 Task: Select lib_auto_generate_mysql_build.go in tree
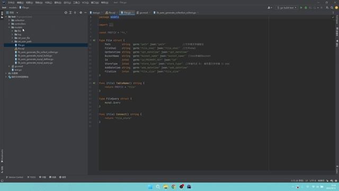[x=35, y=56]
